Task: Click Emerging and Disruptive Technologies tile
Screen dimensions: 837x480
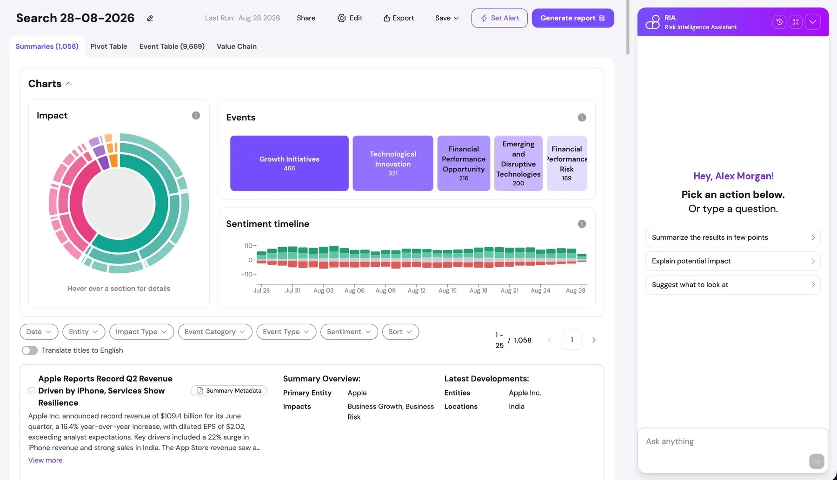Action: point(518,163)
